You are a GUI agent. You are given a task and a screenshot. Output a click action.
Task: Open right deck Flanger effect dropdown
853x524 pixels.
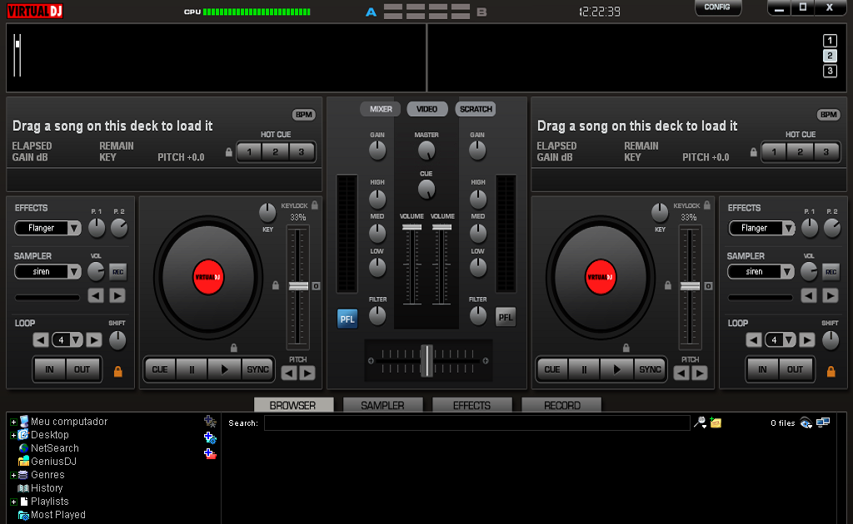[788, 228]
